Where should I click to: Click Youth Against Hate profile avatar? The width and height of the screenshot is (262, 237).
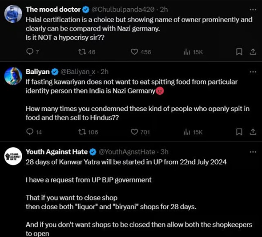tap(13, 157)
